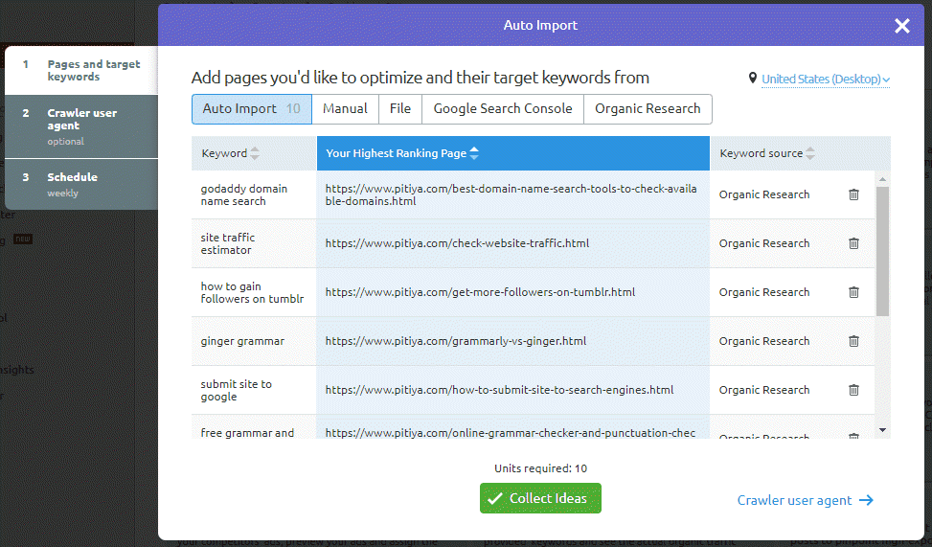This screenshot has height=547, width=932.
Task: Click the get-more-followers-on-tumblr.html URL
Action: tap(480, 292)
